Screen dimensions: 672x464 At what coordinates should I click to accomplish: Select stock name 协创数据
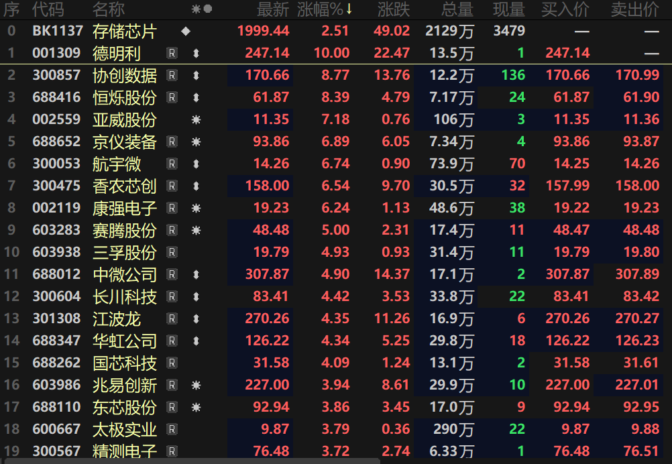click(x=125, y=76)
